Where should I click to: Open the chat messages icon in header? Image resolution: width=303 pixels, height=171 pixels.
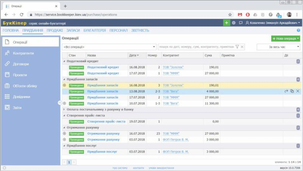point(241,23)
